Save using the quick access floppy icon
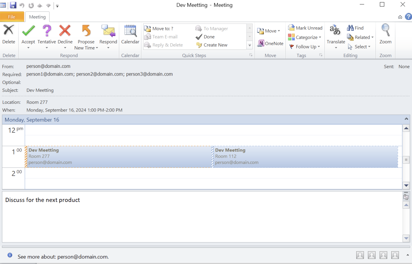Viewport: 412px width, 264px height. pos(13,5)
